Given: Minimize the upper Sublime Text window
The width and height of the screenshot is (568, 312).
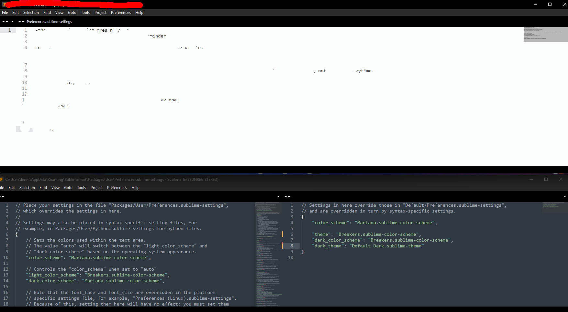Looking at the screenshot, I should pos(535,4).
